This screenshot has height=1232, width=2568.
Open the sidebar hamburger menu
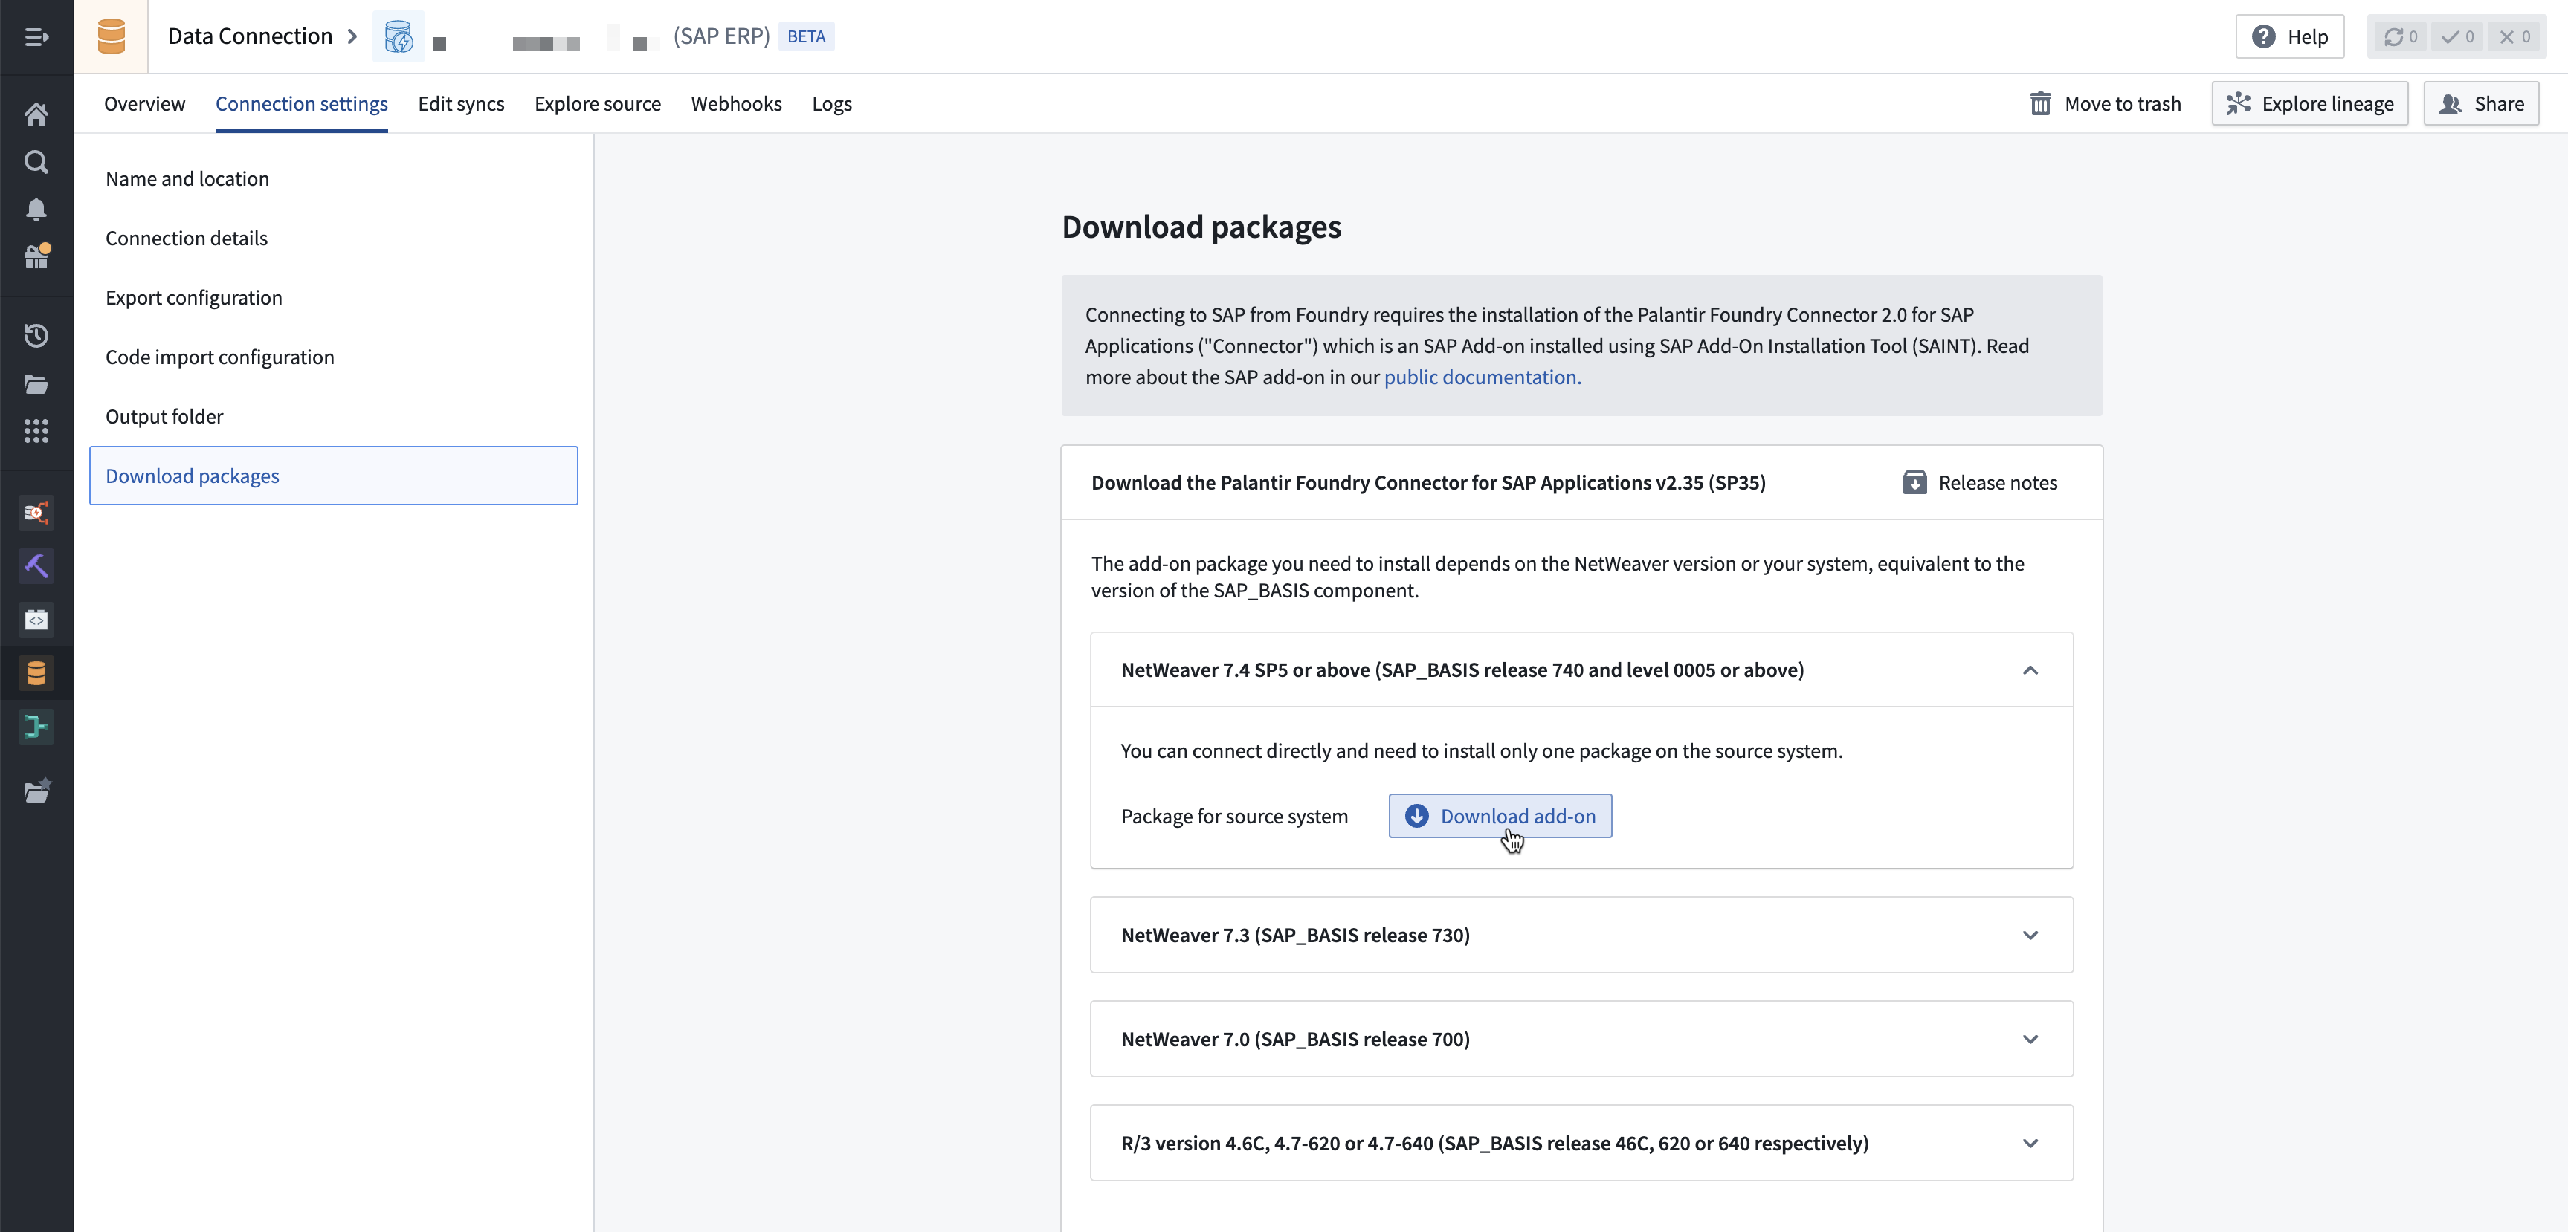[x=36, y=37]
